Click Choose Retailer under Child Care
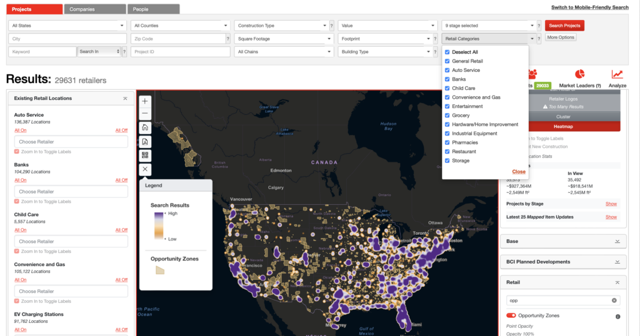The width and height of the screenshot is (640, 336). click(71, 242)
